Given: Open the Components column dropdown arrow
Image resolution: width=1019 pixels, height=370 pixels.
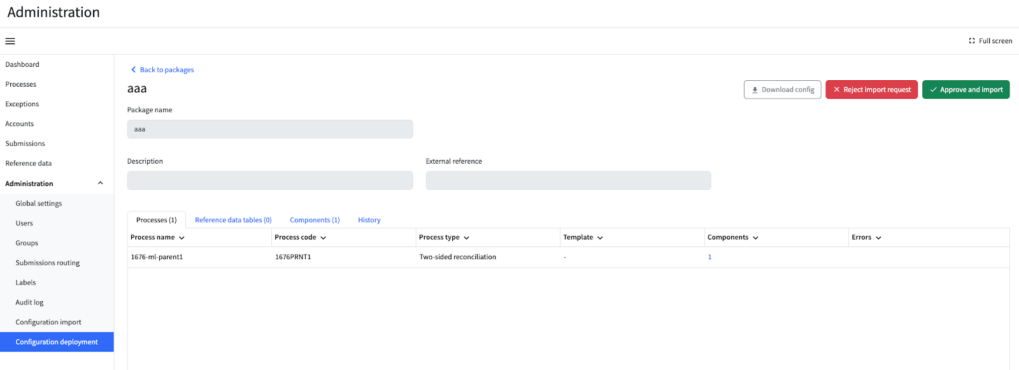Looking at the screenshot, I should pyautogui.click(x=755, y=238).
